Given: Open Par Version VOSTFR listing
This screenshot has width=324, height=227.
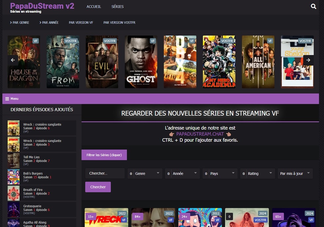Looking at the screenshot, I should pyautogui.click(x=119, y=22).
